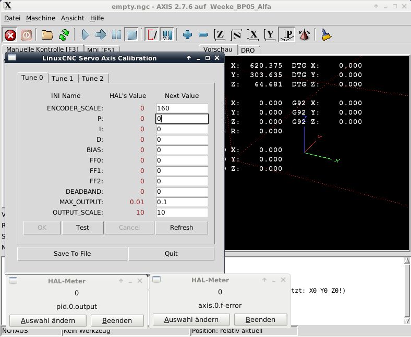Open the Maschine menu
The height and width of the screenshot is (337, 411).
point(41,18)
